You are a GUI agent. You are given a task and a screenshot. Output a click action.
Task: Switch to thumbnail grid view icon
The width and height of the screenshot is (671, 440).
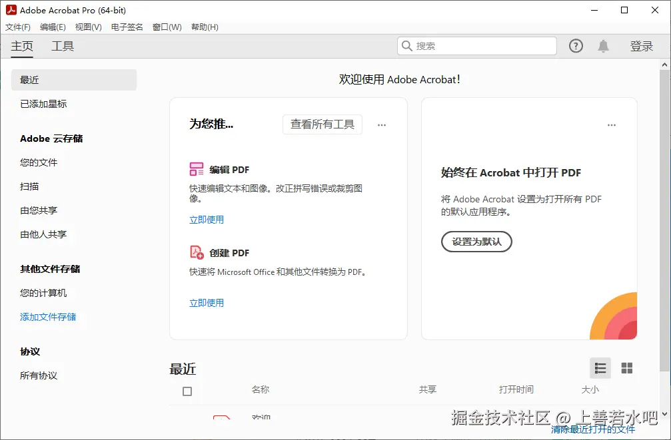[627, 368]
